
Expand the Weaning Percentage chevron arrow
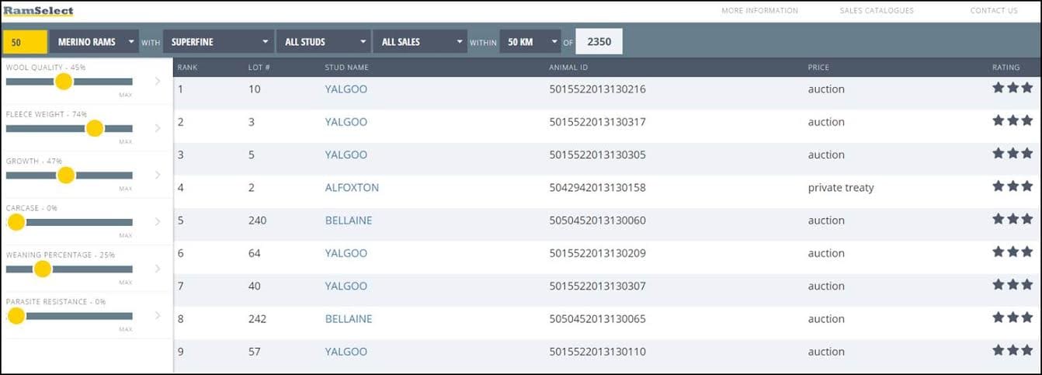click(158, 269)
